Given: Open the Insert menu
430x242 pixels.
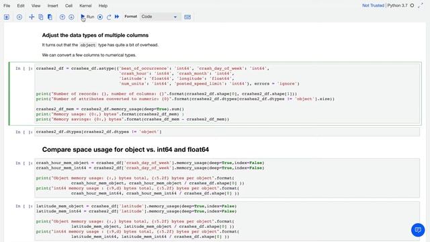Looking at the screenshot, I should click(x=52, y=6).
